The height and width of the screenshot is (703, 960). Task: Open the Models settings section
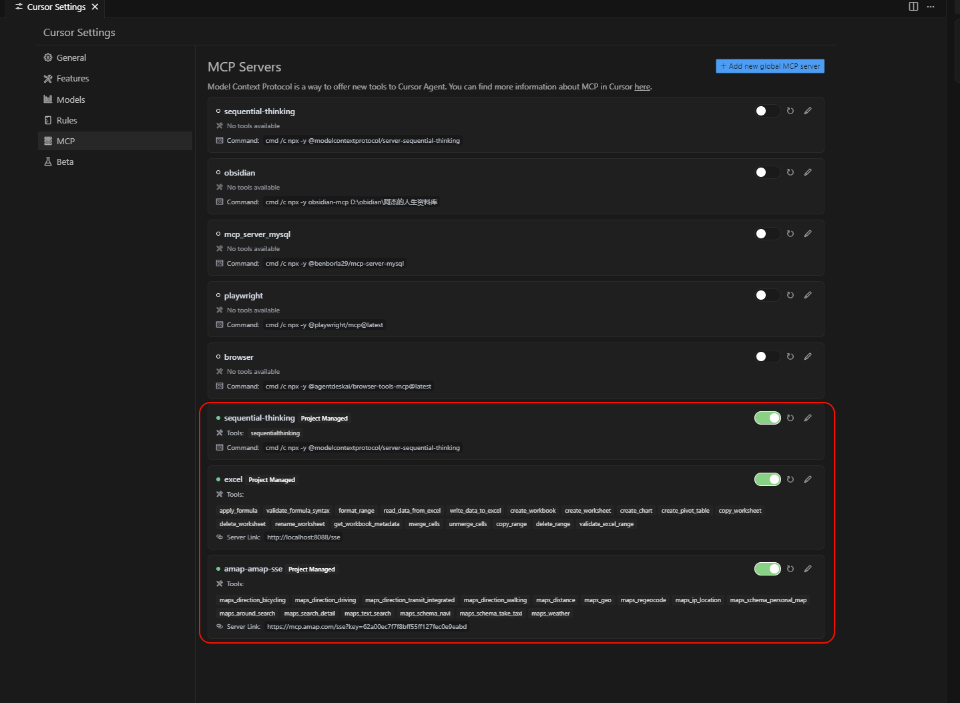(x=115, y=99)
